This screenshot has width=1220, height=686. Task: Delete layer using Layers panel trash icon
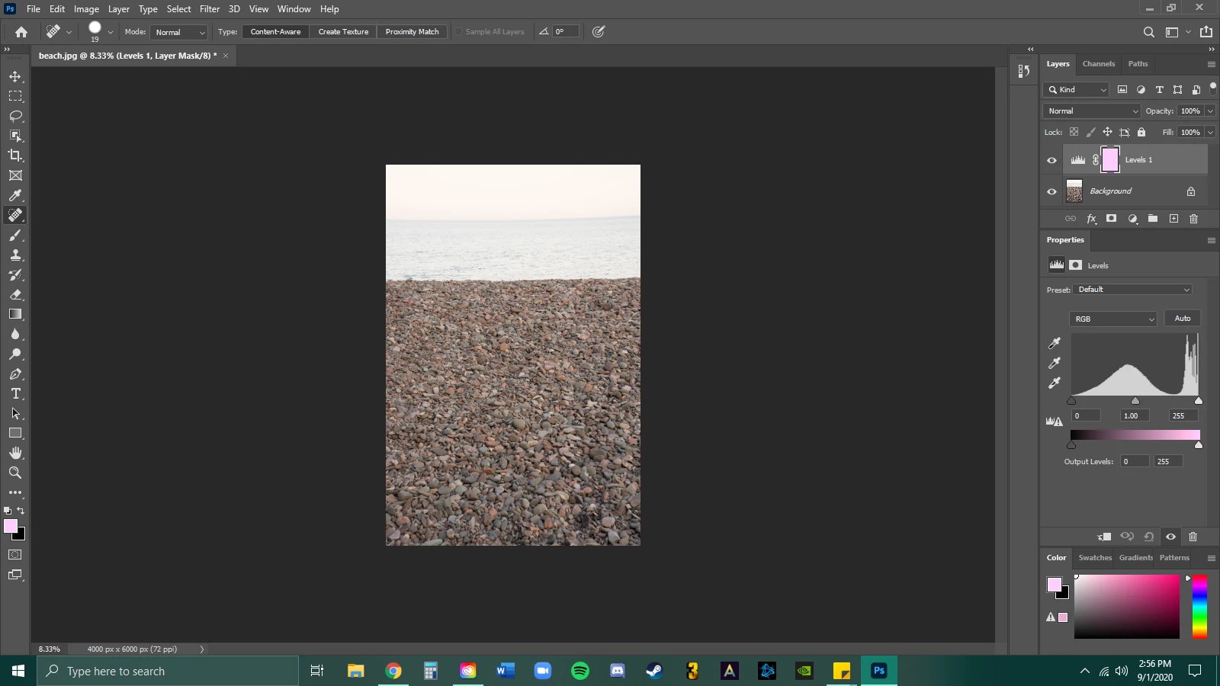click(x=1193, y=219)
